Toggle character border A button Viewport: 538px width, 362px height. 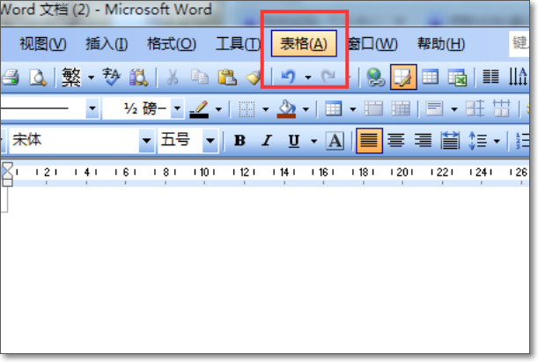(335, 140)
